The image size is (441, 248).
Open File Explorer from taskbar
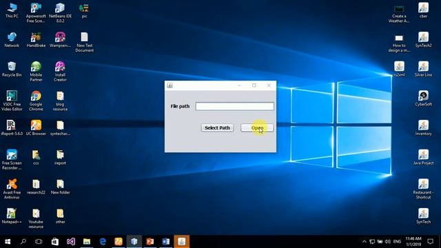87,242
